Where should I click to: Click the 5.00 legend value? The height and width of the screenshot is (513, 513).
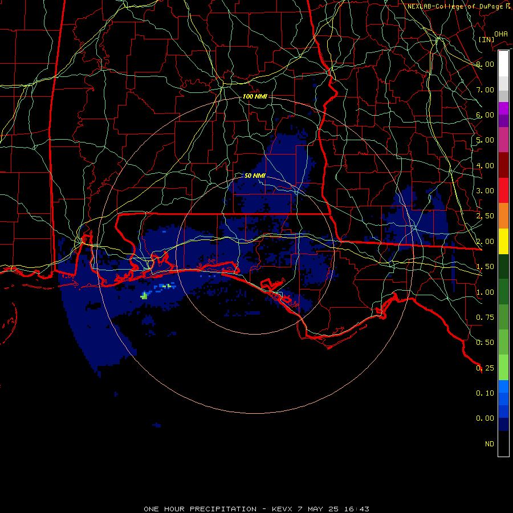[485, 140]
